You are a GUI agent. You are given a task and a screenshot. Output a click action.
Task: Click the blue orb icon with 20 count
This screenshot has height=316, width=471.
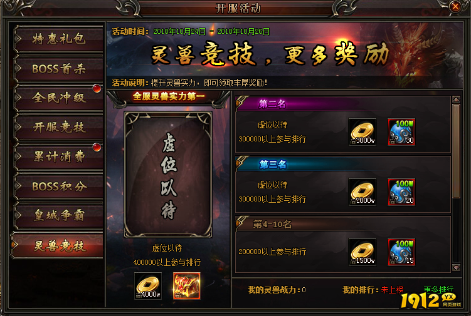401,192
